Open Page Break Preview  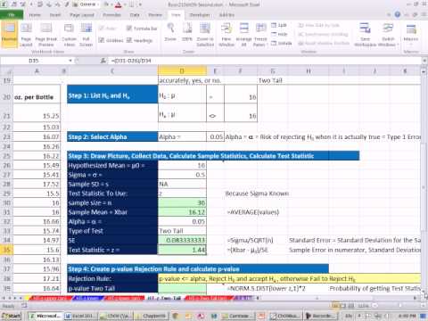[x=46, y=35]
